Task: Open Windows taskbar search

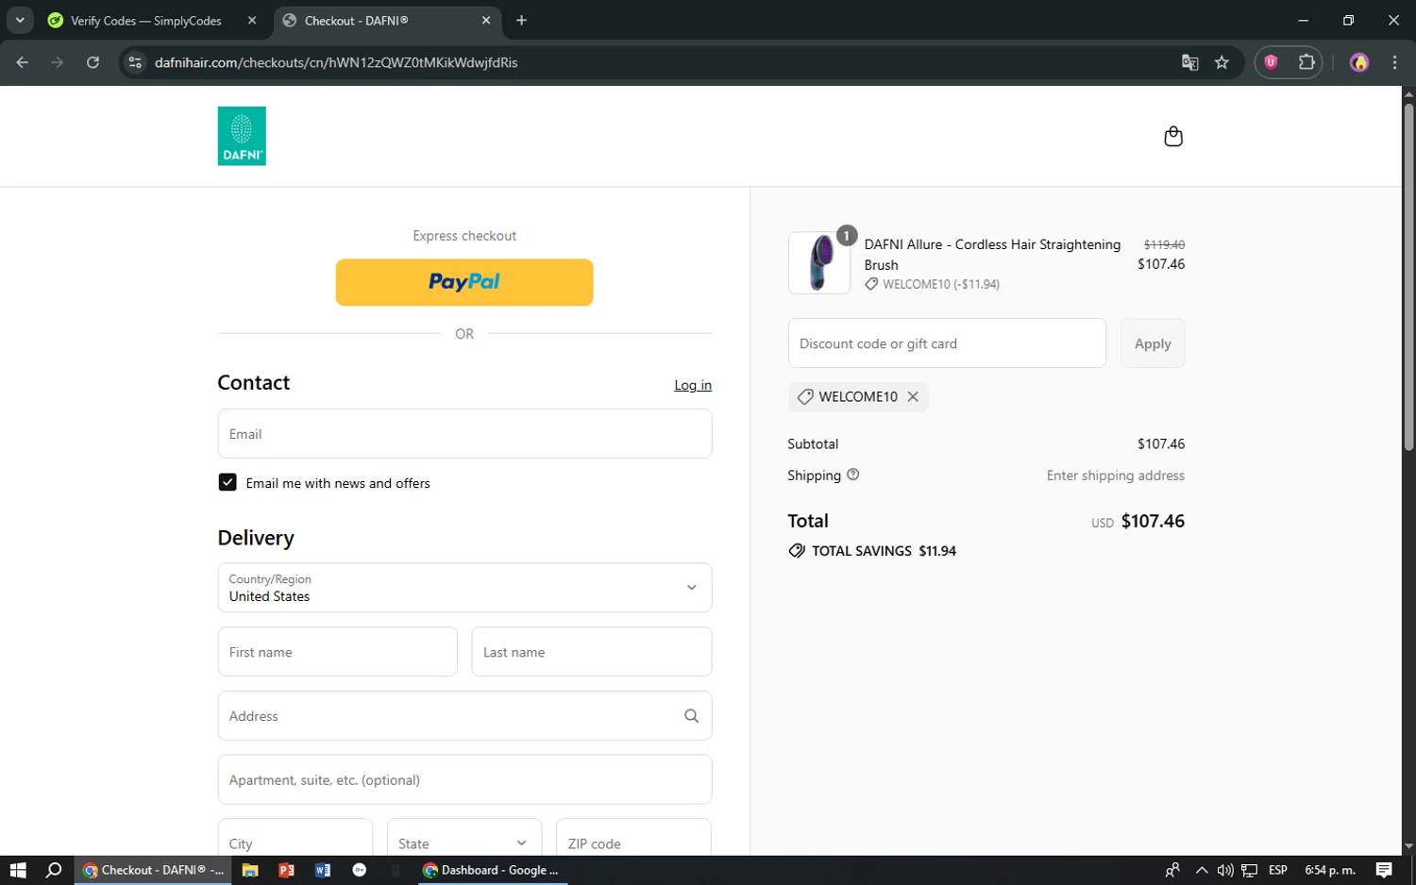Action: (54, 870)
